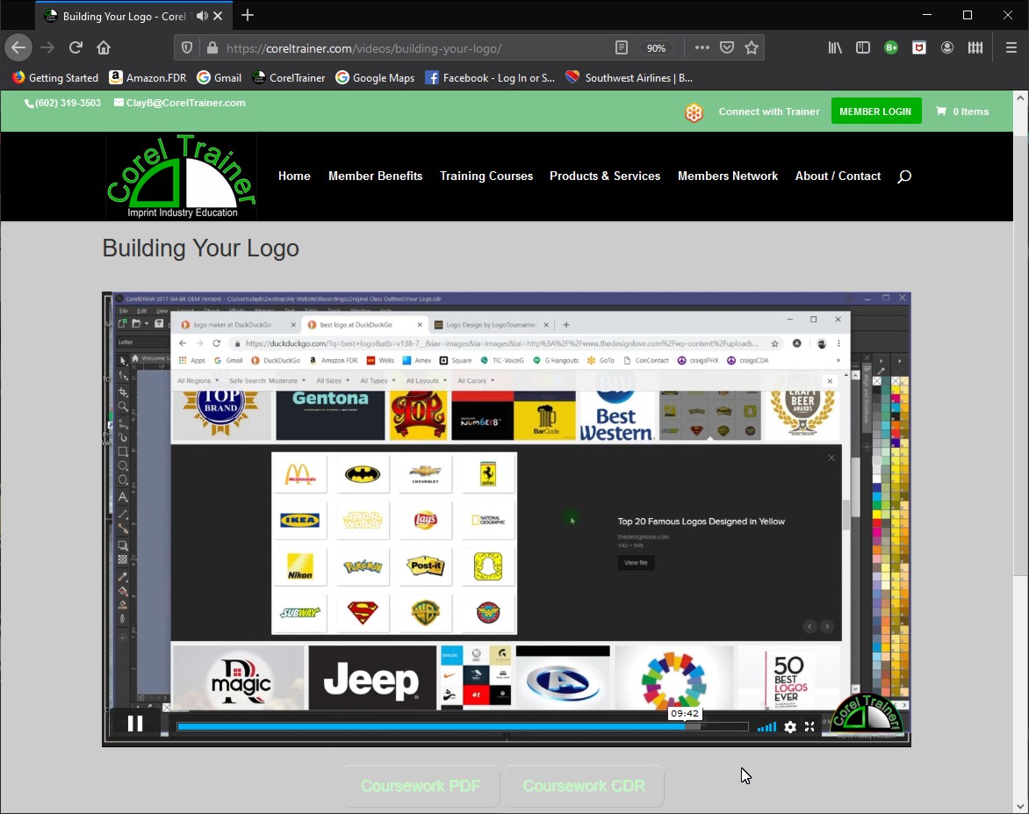Select the CorelDRAW Zoom tool in video
This screenshot has height=814, width=1029.
123,407
